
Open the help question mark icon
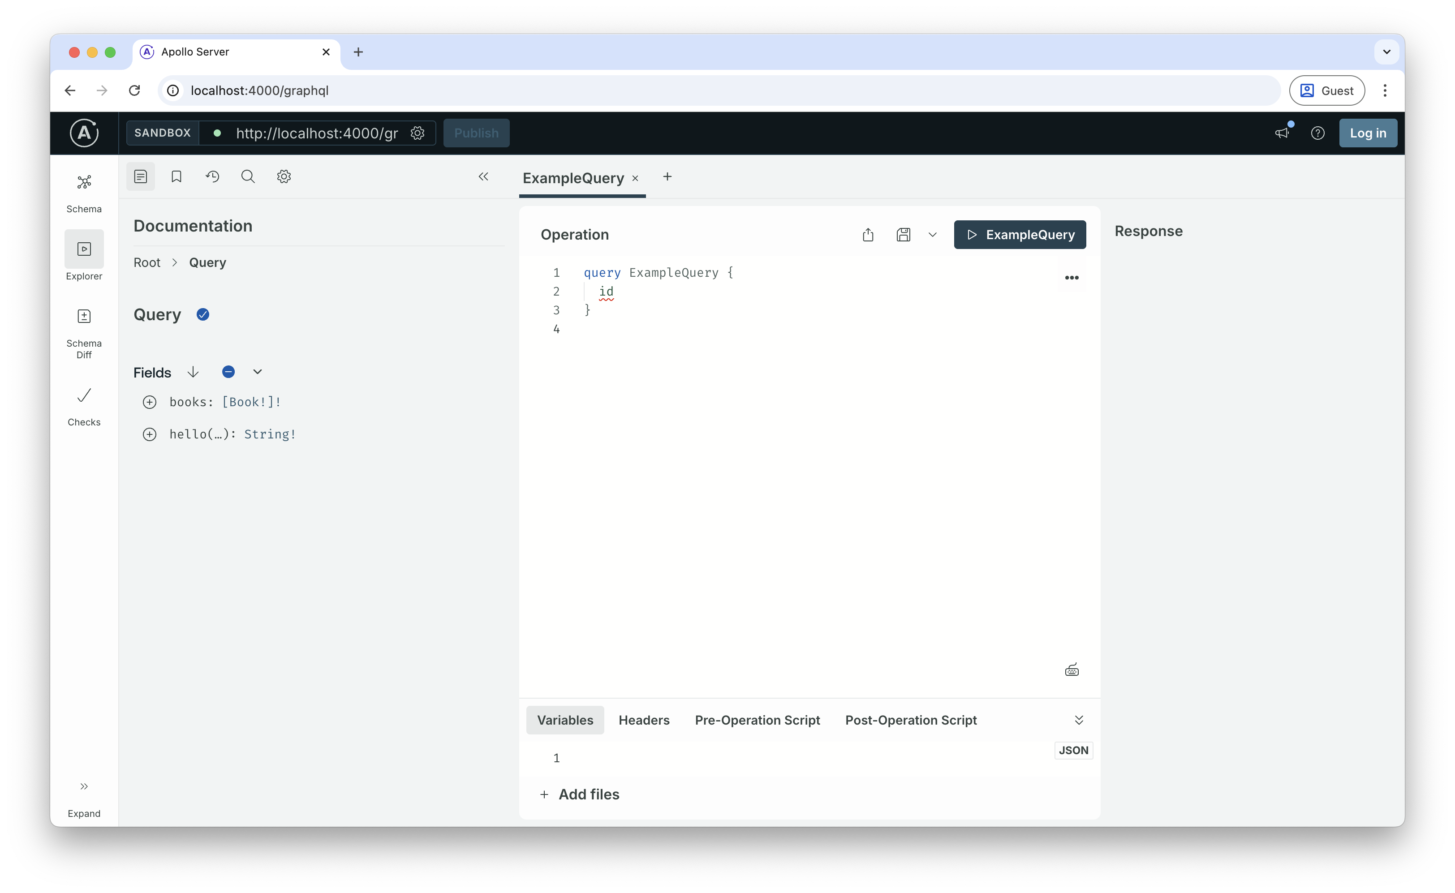pos(1317,133)
